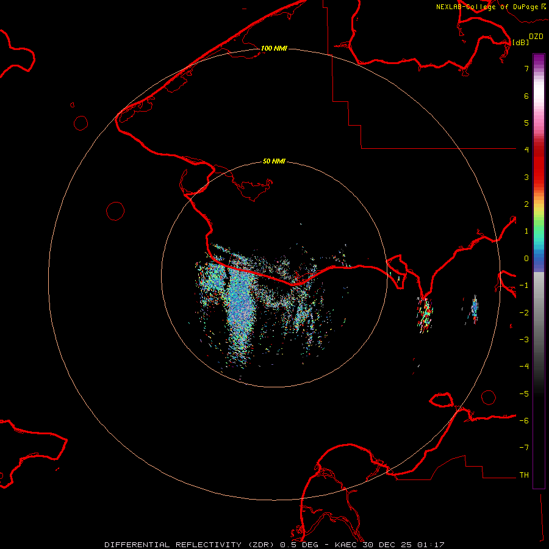This screenshot has height=549, width=549.
Task: Click the "[dB]" units label
Action: pyautogui.click(x=520, y=42)
